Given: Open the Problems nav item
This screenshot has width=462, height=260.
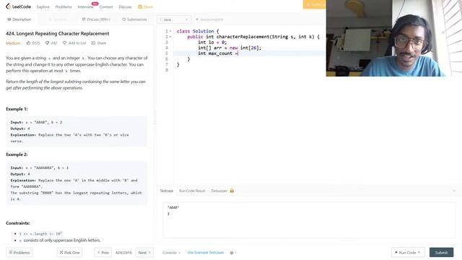Looking at the screenshot, I should point(64,6).
